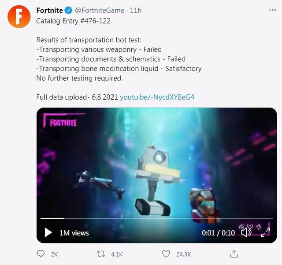Mute the video with the speaker icon
This screenshot has width=282, height=265.
point(246,232)
